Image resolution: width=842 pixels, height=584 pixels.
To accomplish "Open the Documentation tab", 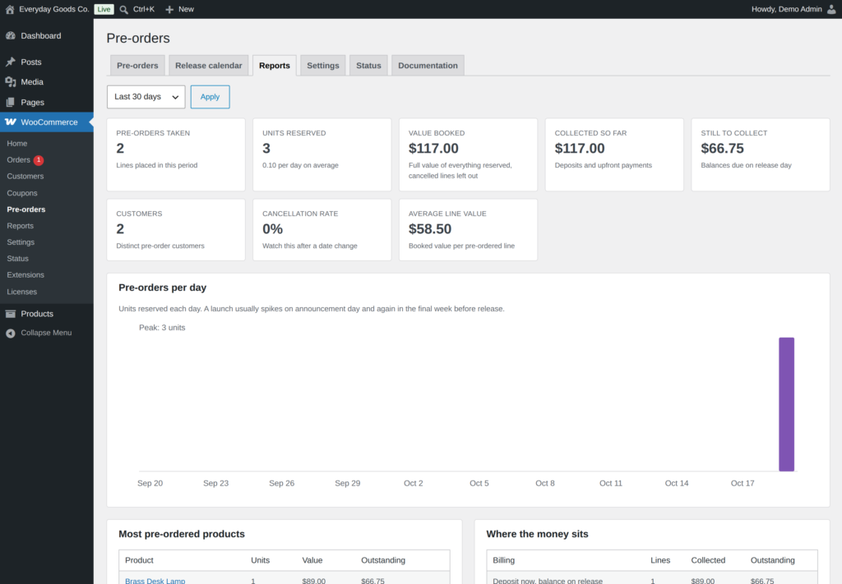I will coord(428,66).
